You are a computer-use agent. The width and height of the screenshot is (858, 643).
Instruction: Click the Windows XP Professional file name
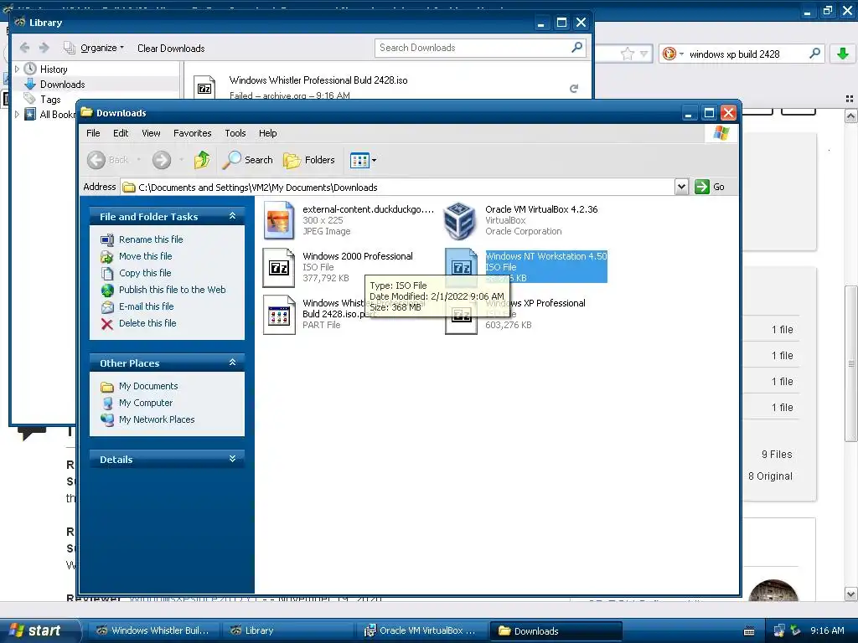pyautogui.click(x=535, y=303)
